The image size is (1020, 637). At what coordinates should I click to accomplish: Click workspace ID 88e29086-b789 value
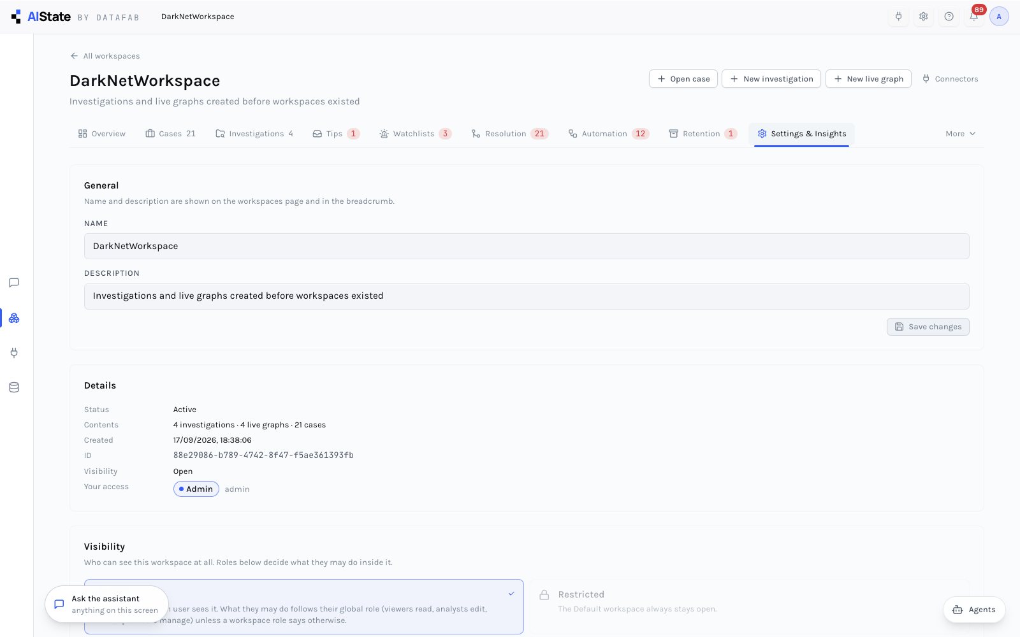click(x=263, y=455)
